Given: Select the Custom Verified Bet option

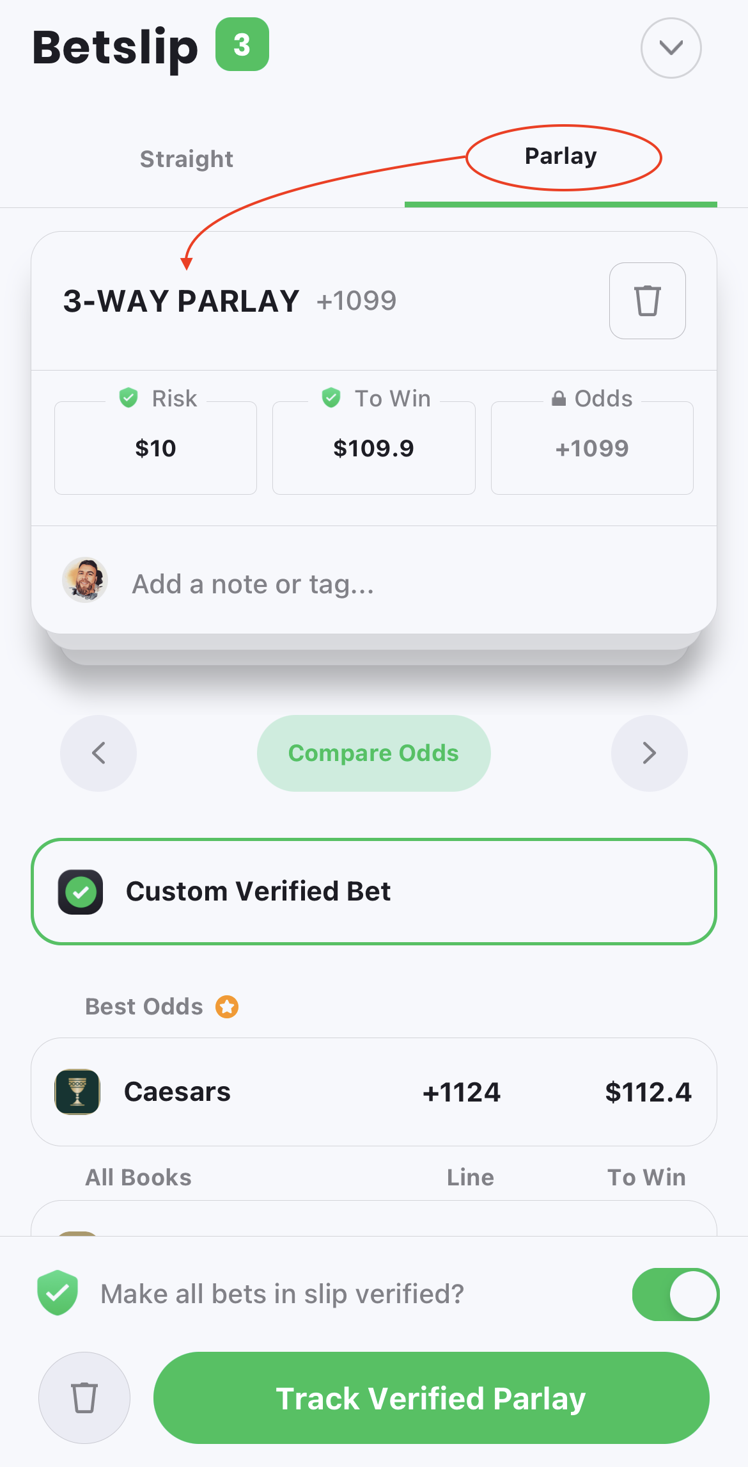Looking at the screenshot, I should (374, 892).
